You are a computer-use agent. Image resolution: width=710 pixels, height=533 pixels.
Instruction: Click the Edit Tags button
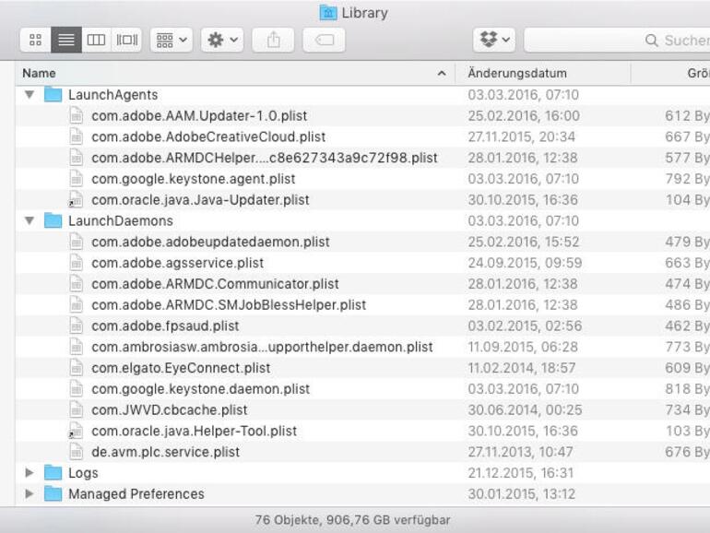pyautogui.click(x=324, y=40)
